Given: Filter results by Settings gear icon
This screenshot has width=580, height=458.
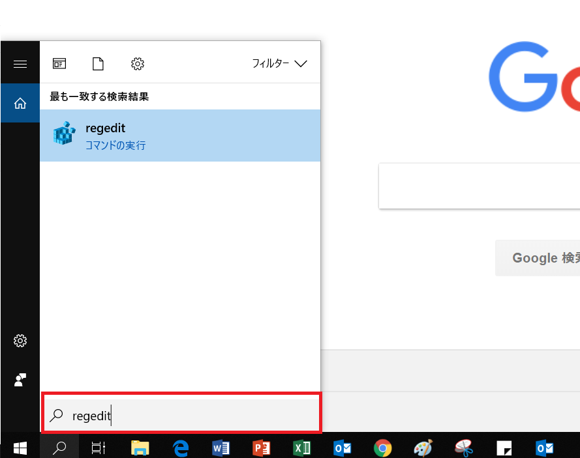Looking at the screenshot, I should click(x=138, y=64).
